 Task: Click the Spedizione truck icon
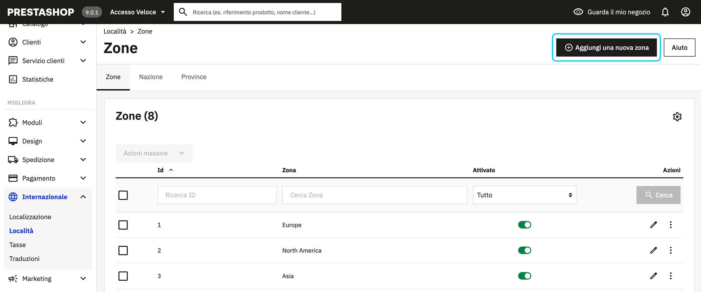point(13,160)
